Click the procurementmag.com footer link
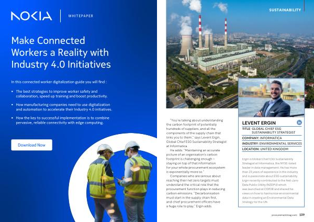This screenshot has width=314, height=222. point(284,215)
